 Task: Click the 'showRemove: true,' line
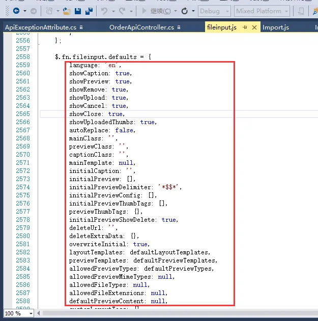pyautogui.click(x=99, y=90)
